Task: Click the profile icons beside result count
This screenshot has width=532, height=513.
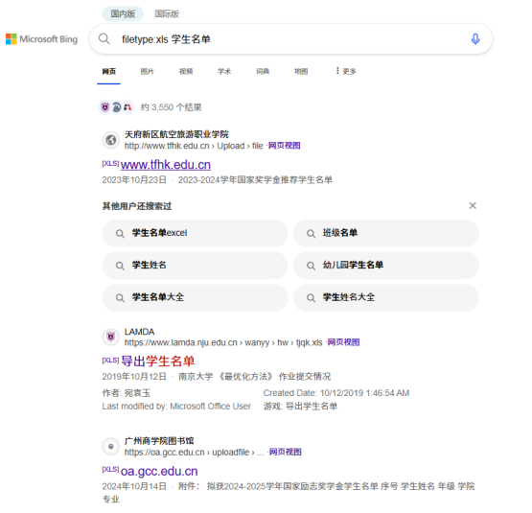Action: (116, 107)
